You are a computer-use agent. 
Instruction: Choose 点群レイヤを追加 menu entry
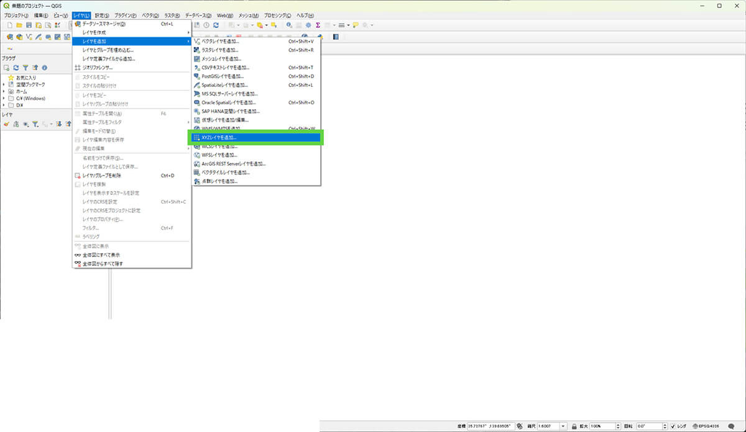point(255,181)
